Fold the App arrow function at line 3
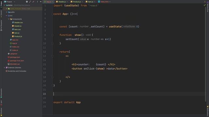 point(52,14)
